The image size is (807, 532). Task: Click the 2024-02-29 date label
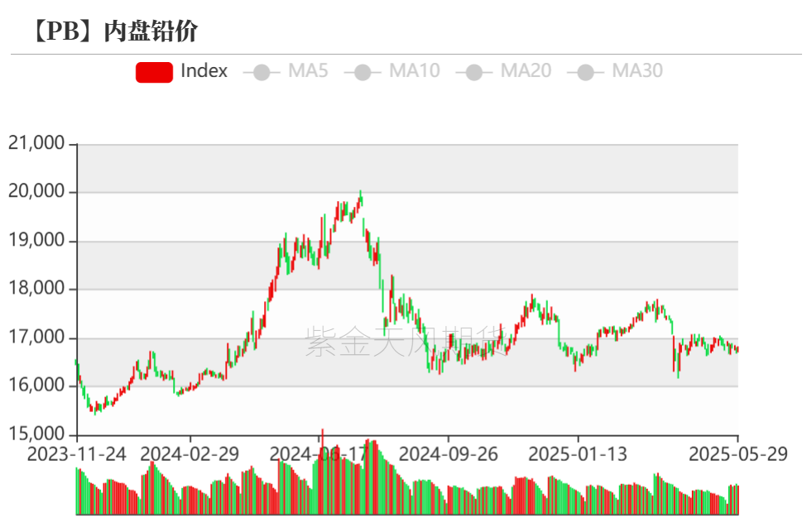coord(190,454)
